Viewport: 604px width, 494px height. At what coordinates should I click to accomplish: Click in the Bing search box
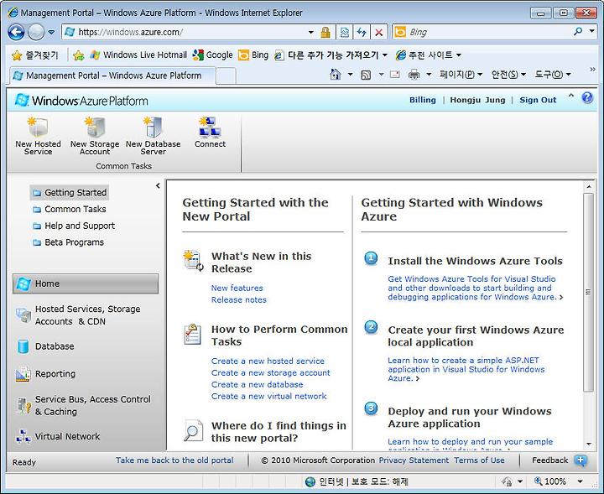coord(487,32)
